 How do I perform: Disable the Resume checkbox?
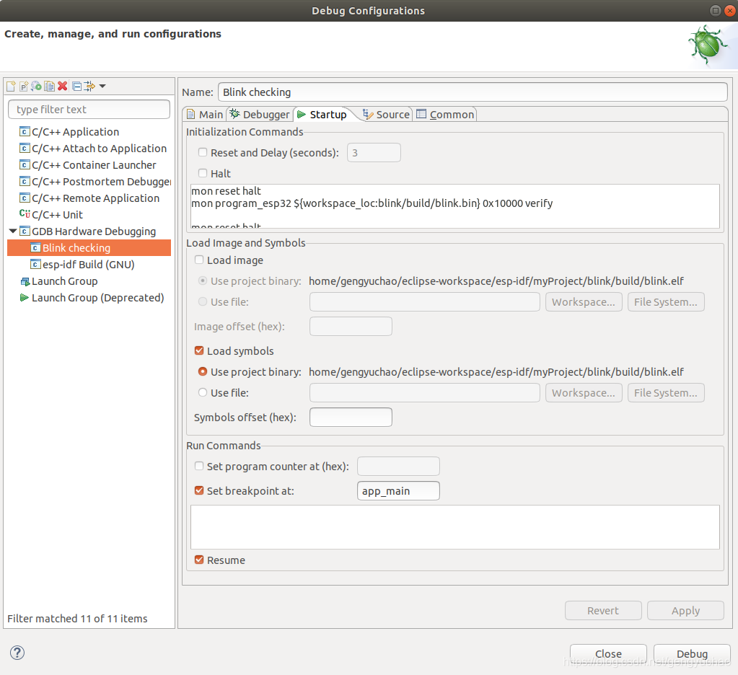point(198,560)
